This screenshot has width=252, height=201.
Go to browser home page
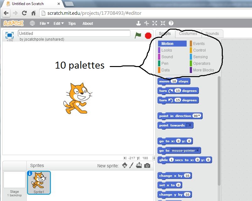33,13
